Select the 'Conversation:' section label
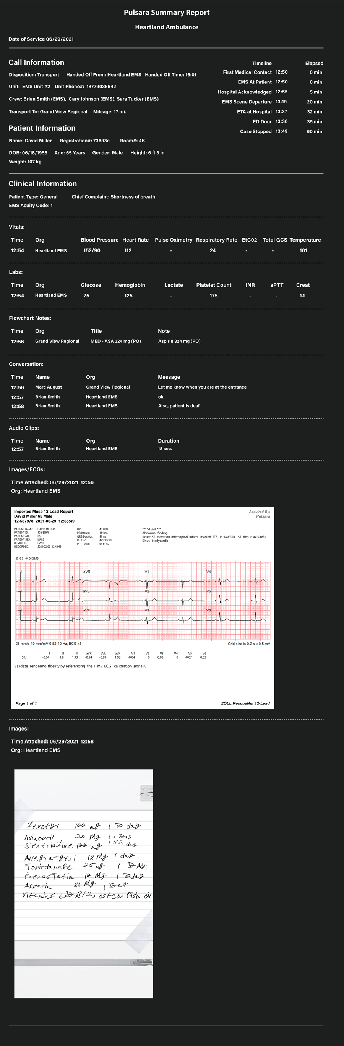This screenshot has height=1046, width=344. coord(26,364)
